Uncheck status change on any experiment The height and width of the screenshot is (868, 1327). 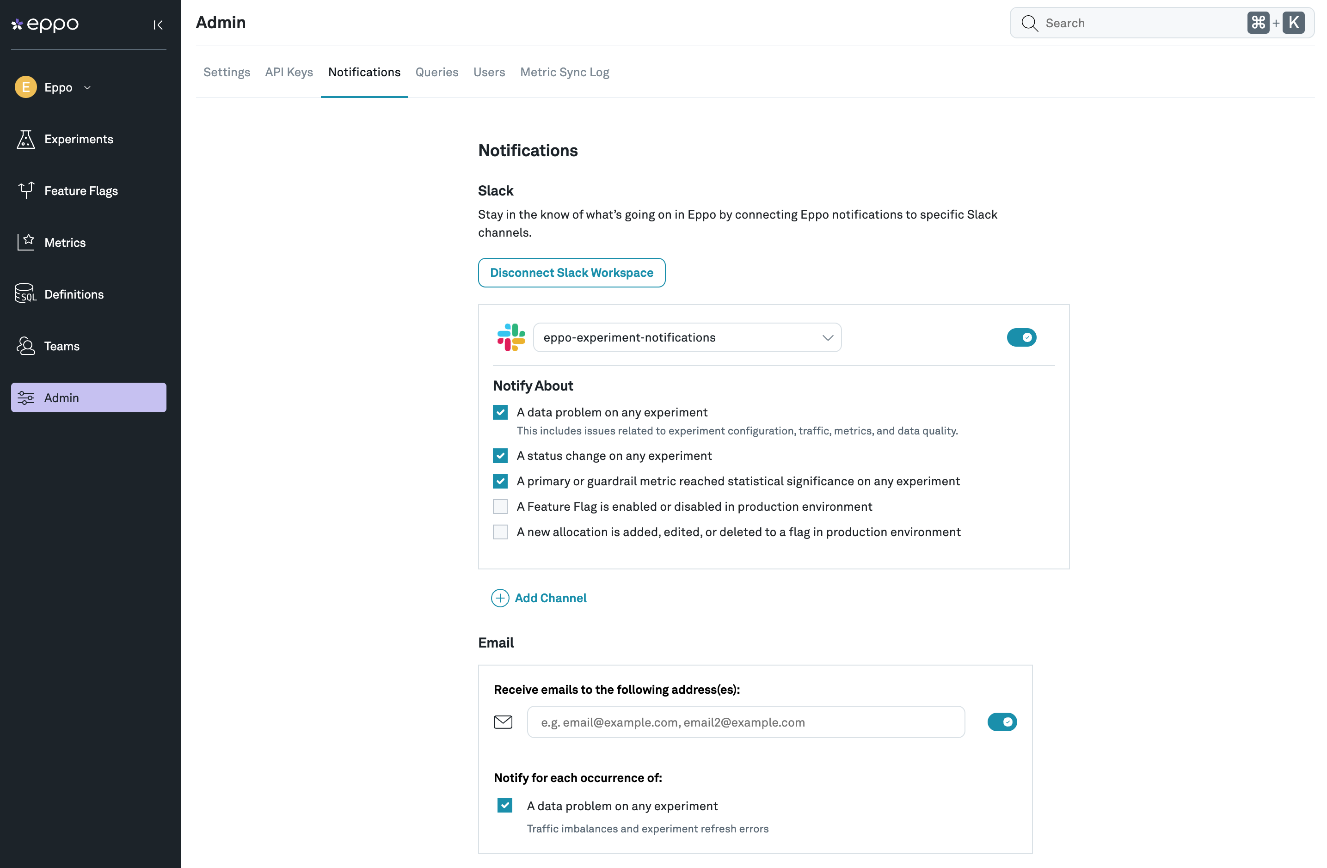pos(500,455)
